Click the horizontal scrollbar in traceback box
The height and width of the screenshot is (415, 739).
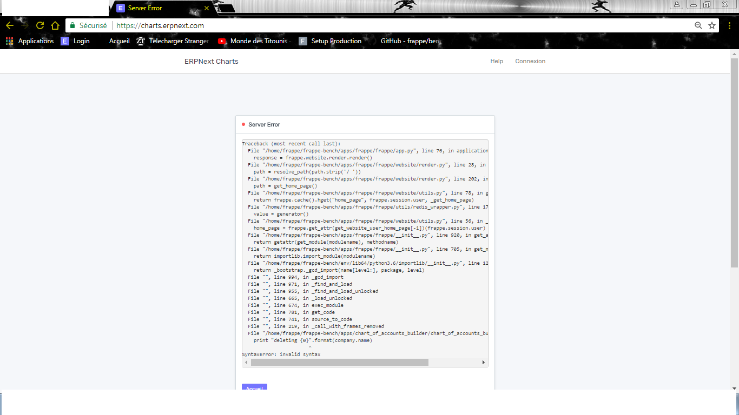[x=339, y=362]
